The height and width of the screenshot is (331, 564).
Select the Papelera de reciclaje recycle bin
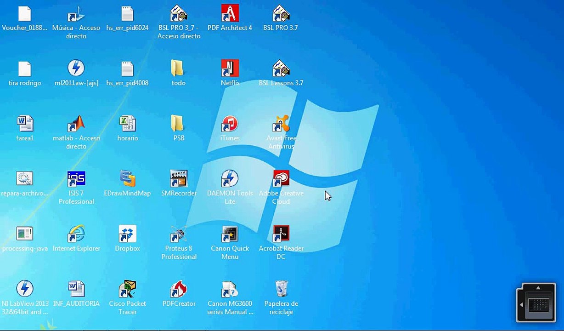point(282,289)
